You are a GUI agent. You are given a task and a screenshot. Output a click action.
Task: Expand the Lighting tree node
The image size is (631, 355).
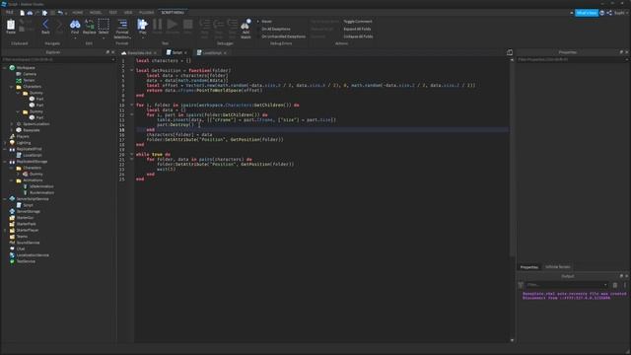5,142
